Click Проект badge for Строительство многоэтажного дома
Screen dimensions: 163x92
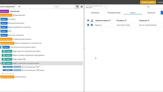pyautogui.click(x=5, y=47)
